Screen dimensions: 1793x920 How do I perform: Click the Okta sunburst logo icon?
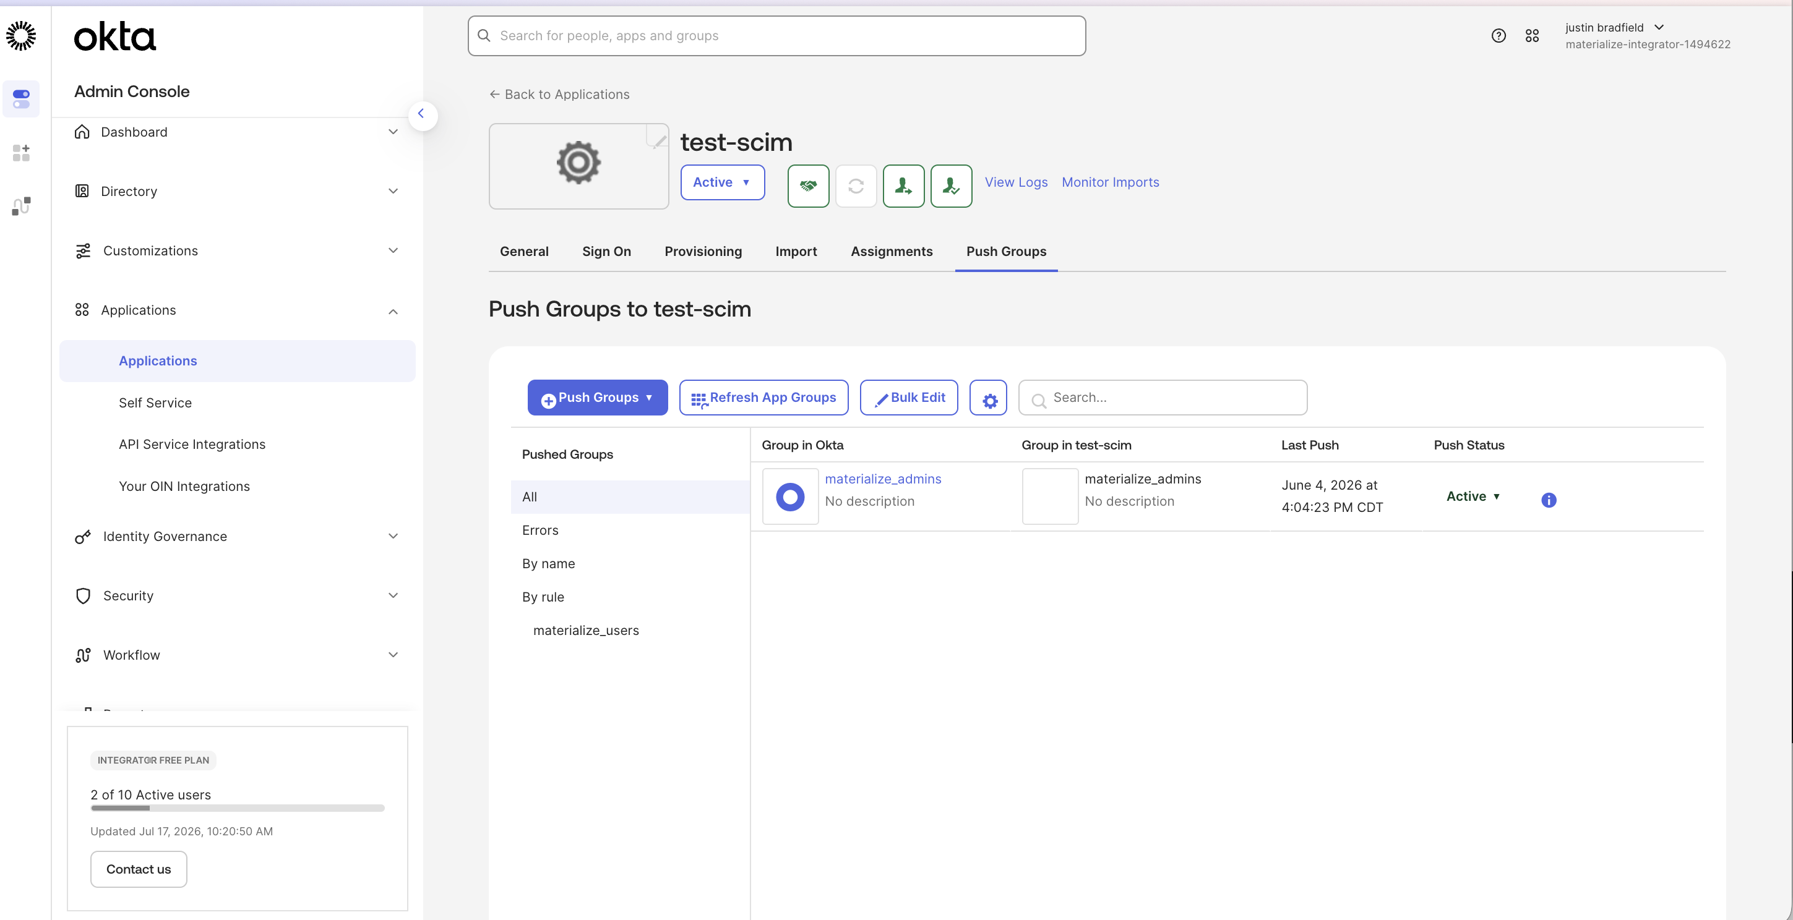pos(21,35)
